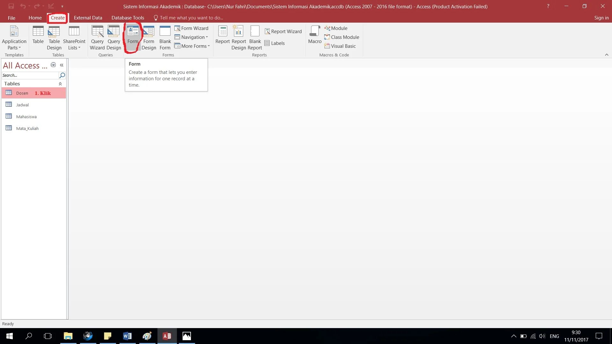The height and width of the screenshot is (344, 612).
Task: Open the Database Tools tab
Action: [x=127, y=18]
